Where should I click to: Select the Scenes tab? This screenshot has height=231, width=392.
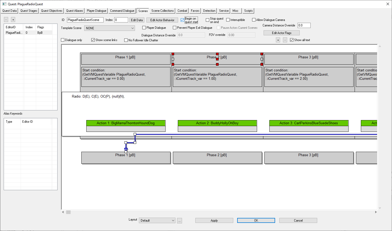(143, 11)
